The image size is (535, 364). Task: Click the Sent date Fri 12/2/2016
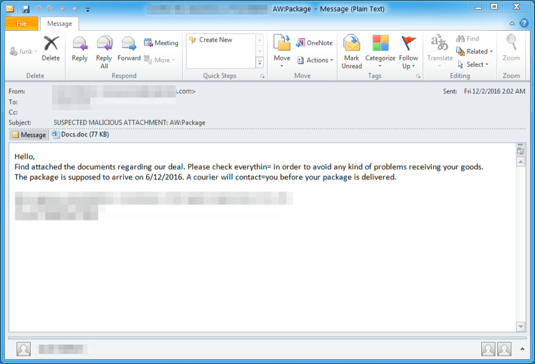pyautogui.click(x=494, y=92)
